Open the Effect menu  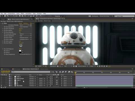point(22,13)
